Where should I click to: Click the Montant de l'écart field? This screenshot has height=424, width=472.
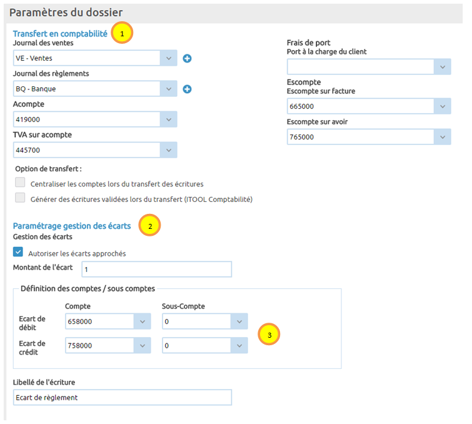[x=156, y=269]
